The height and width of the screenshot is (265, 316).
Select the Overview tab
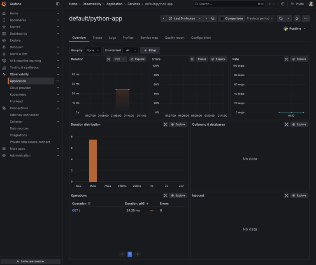(x=79, y=38)
